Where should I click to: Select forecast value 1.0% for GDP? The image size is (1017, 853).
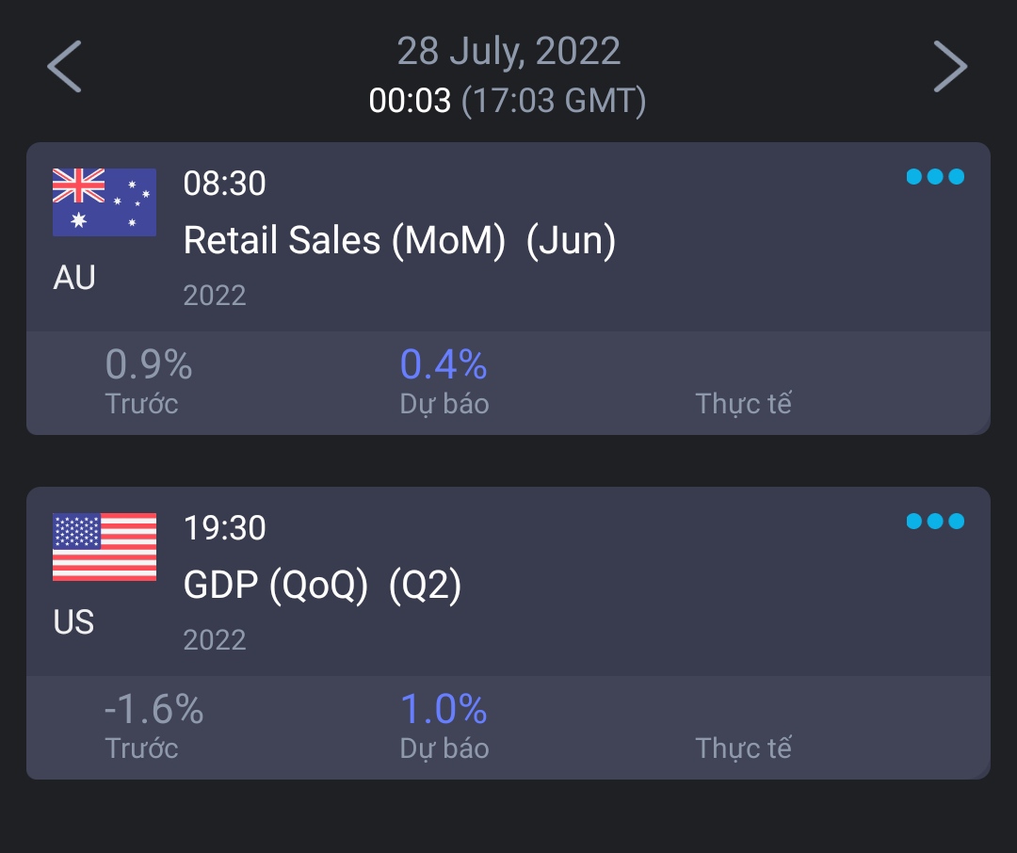[444, 709]
